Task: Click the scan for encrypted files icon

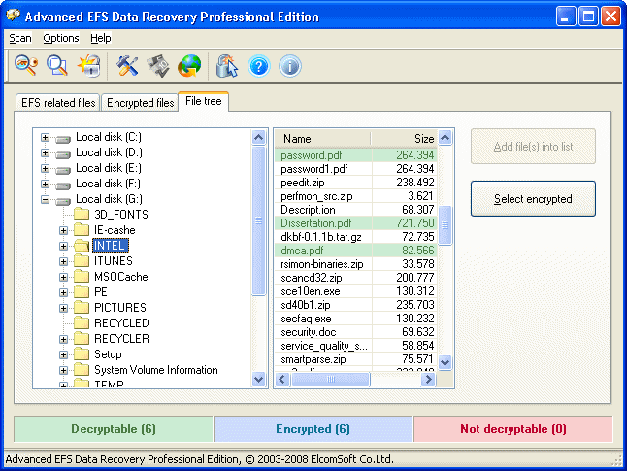Action: pyautogui.click(x=57, y=65)
